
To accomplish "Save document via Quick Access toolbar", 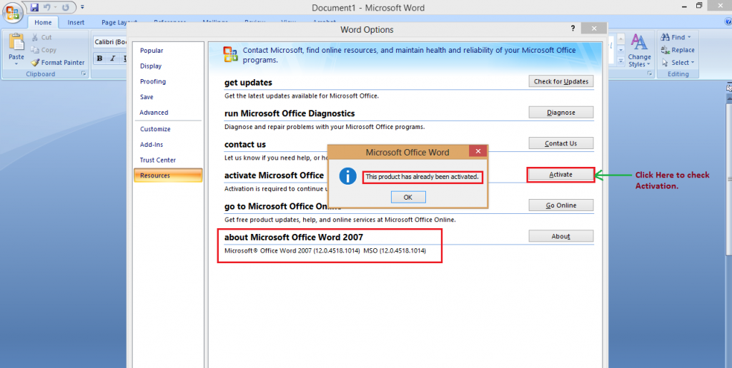I will click(x=34, y=7).
